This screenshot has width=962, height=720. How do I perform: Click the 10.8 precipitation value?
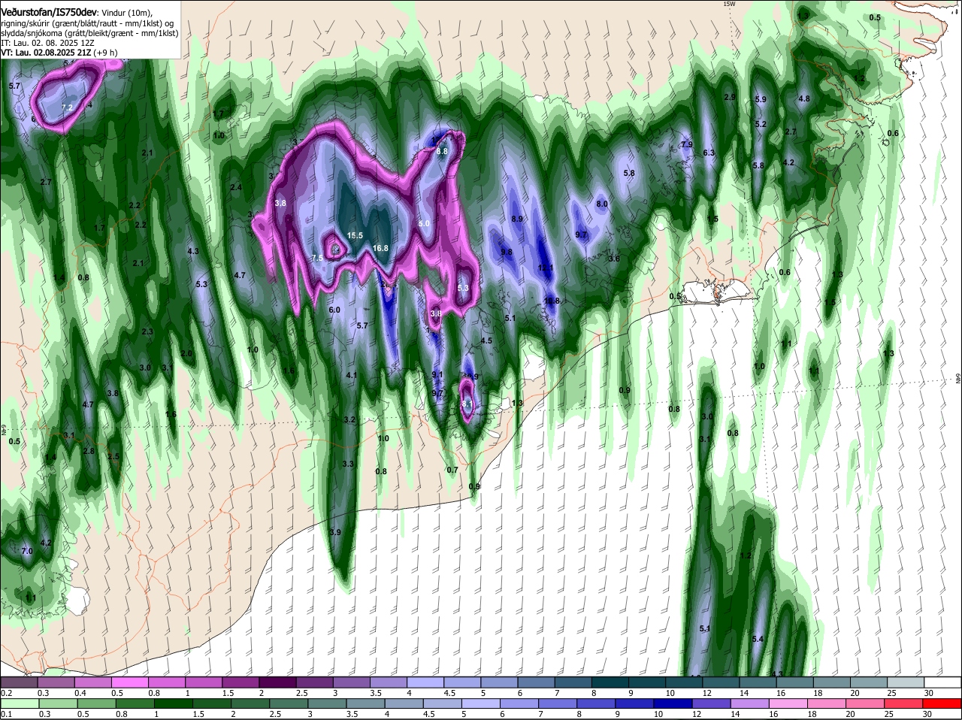tap(552, 301)
